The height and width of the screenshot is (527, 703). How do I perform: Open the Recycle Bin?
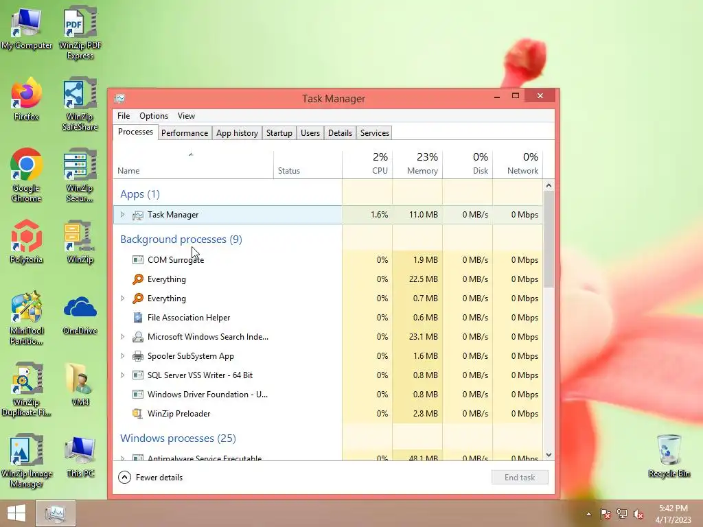pos(669,456)
